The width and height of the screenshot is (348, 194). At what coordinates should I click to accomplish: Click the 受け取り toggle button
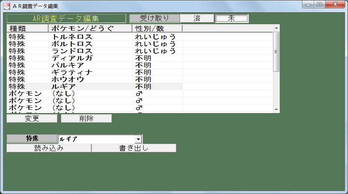[x=155, y=18]
